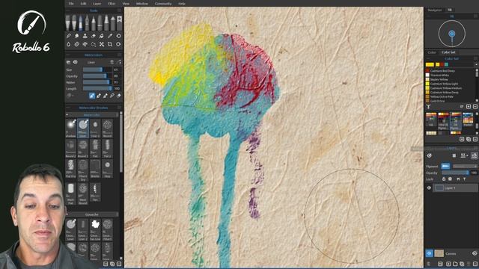The image size is (479, 269).
Task: Switch to the Erase brush mode icon
Action: click(x=118, y=96)
